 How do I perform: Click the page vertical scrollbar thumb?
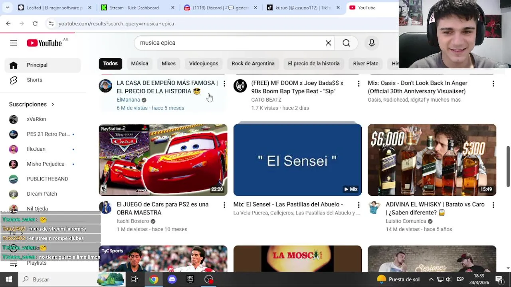508,166
